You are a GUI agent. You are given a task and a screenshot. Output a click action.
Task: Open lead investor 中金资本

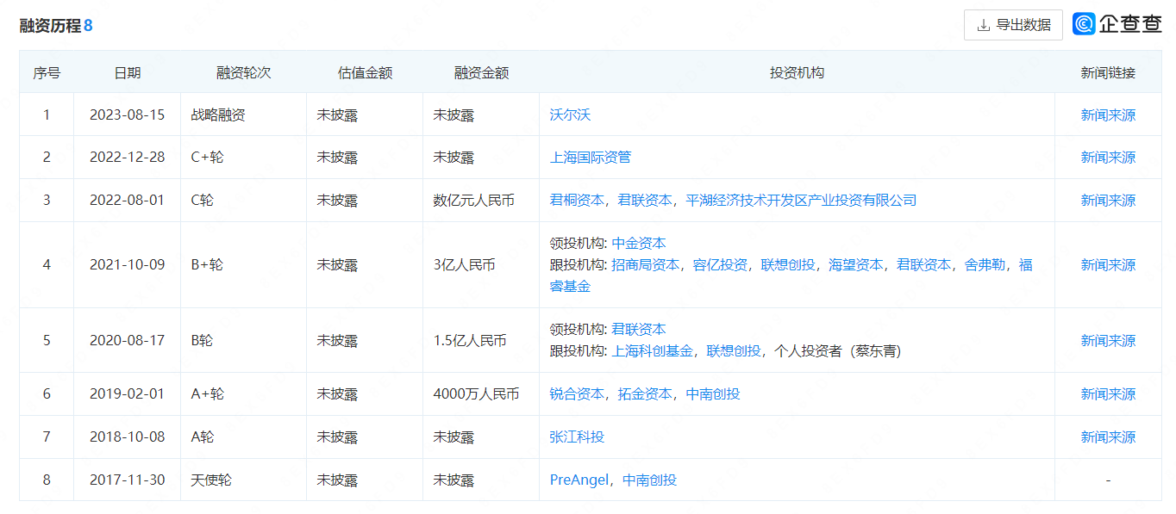pyautogui.click(x=639, y=244)
